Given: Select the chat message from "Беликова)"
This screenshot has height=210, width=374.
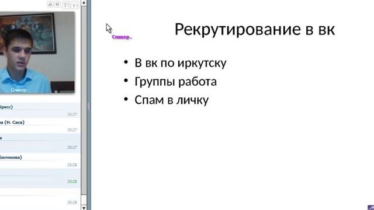Looking at the screenshot, I should pyautogui.click(x=40, y=161).
